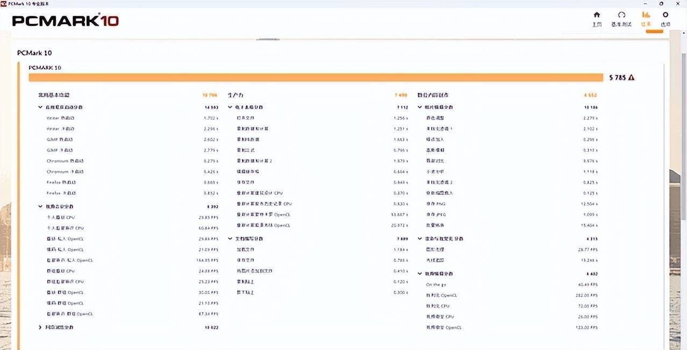The height and width of the screenshot is (350, 687).
Task: Select the Digital Content Creation score 6 552
Action: [590, 95]
